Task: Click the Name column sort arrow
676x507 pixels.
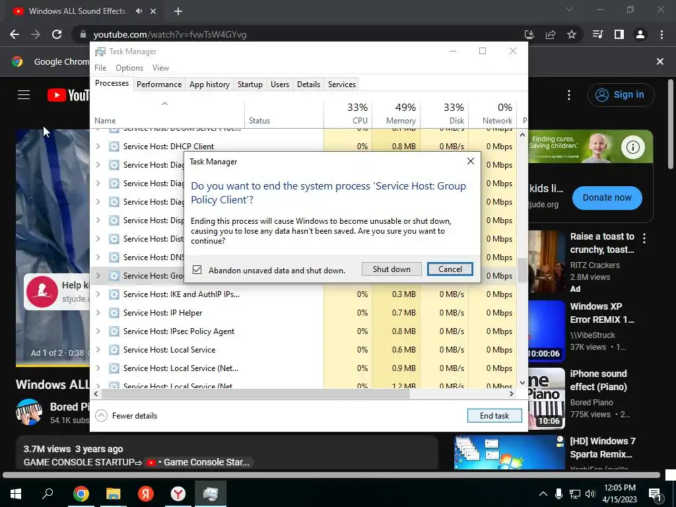Action: (x=164, y=104)
